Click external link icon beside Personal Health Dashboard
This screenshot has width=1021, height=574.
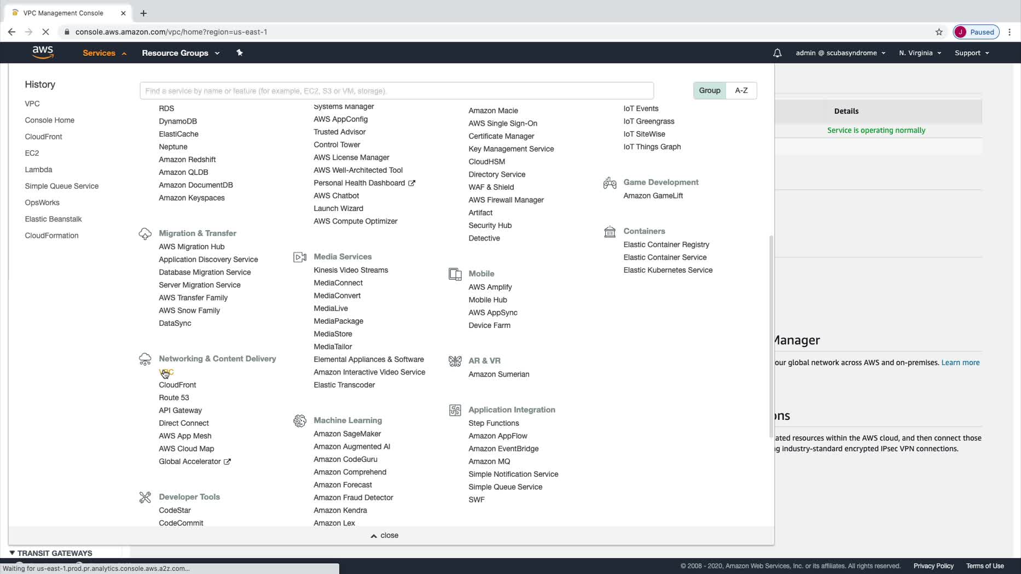click(x=411, y=183)
